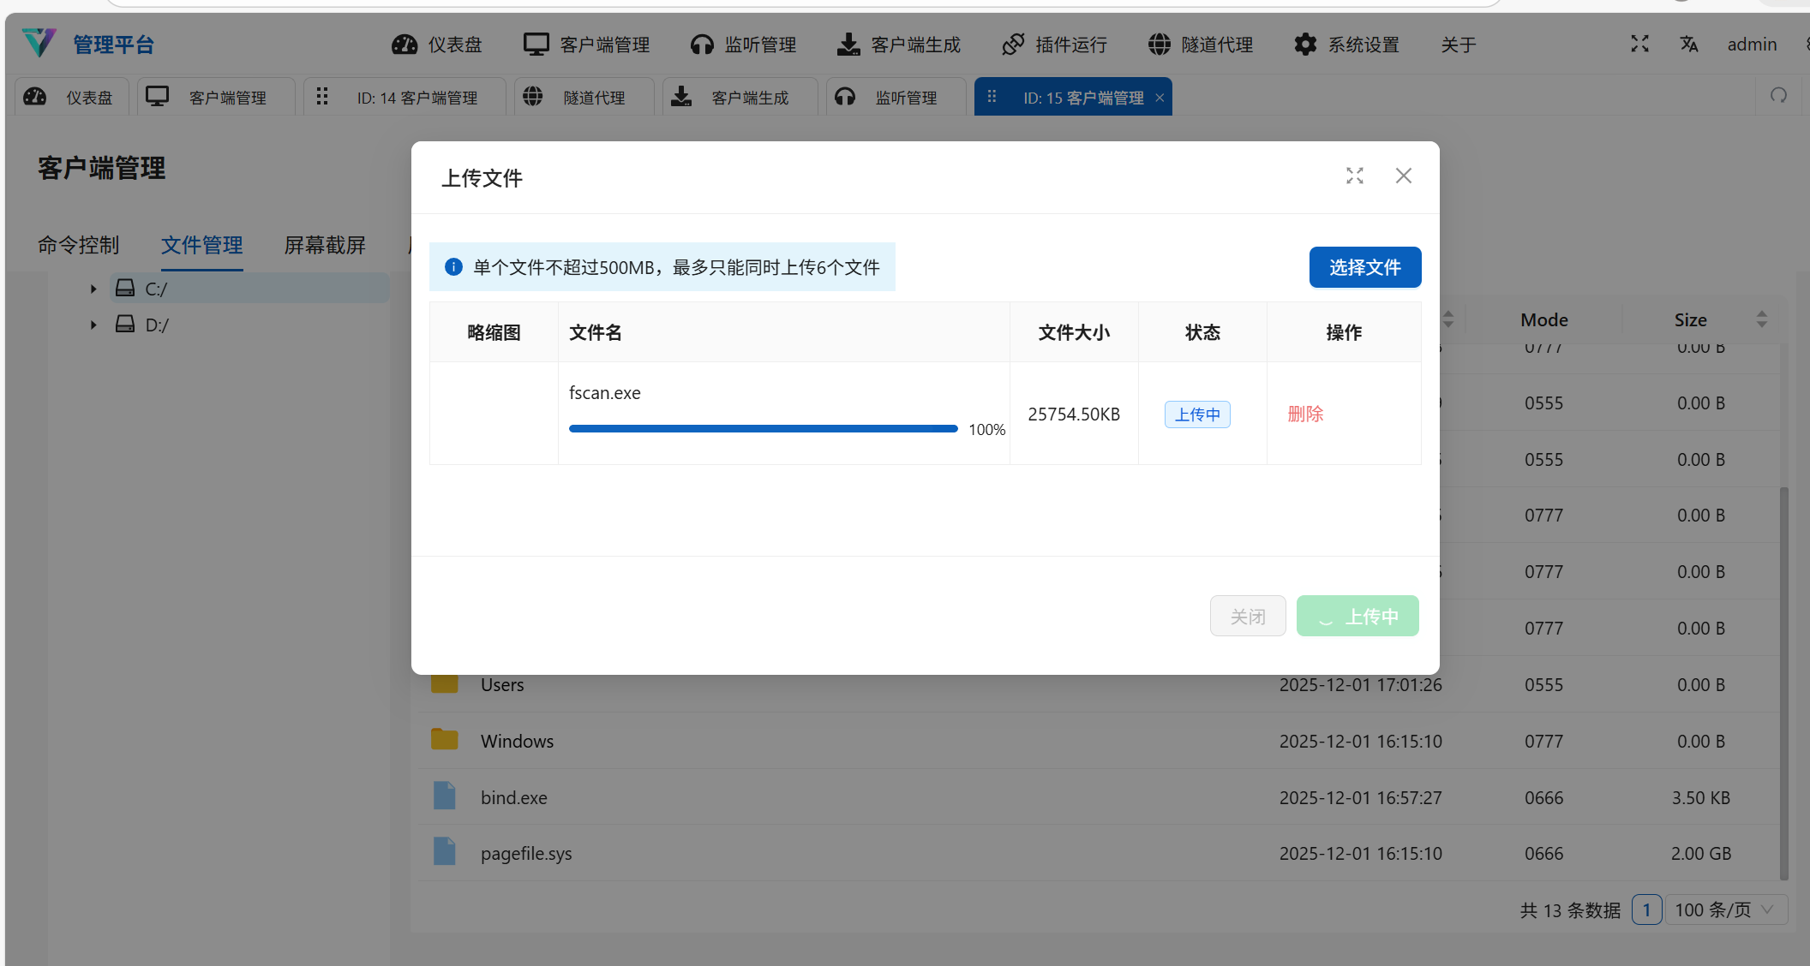Click the 选择文件 button
1810x966 pixels.
click(1364, 267)
